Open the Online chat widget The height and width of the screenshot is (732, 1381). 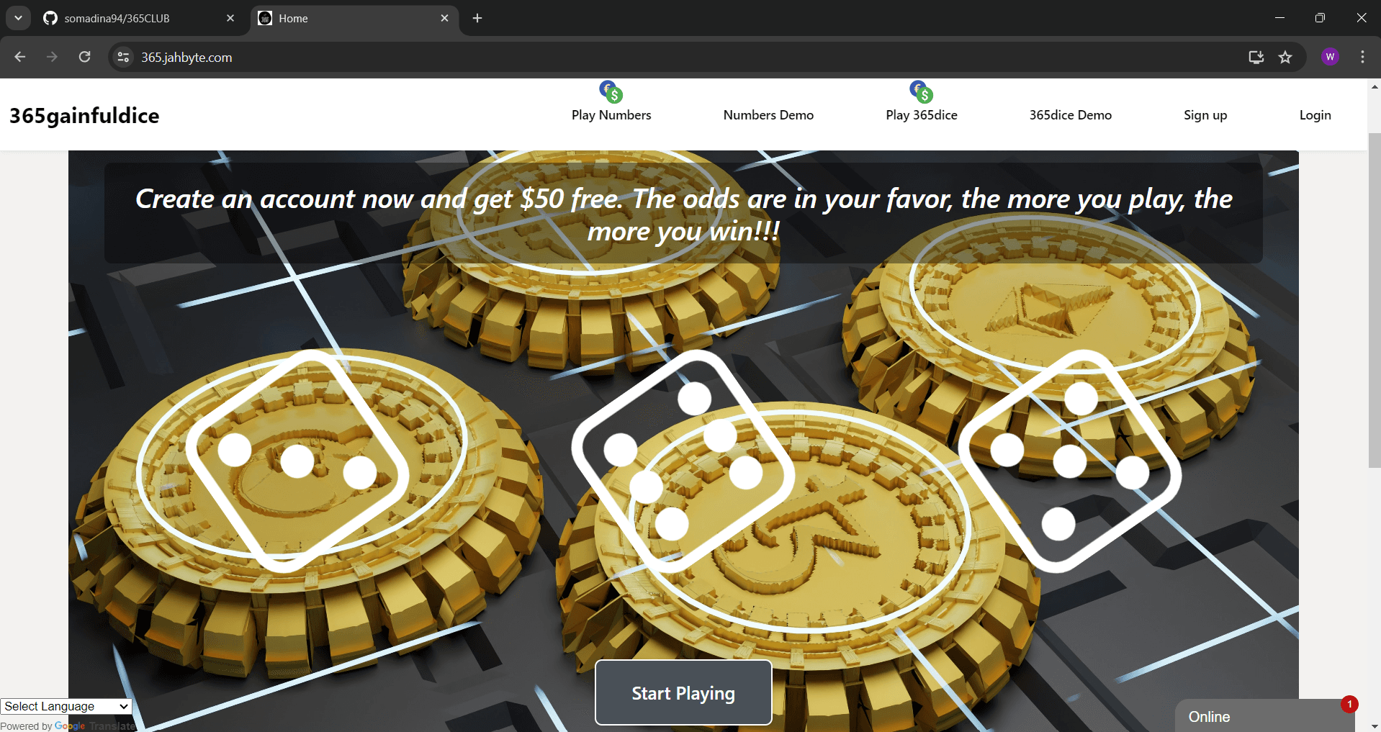pos(1265,716)
